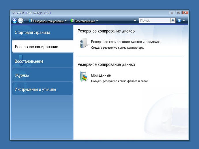Click the Резервное копирование данных heading
Image resolution: width=199 pixels, height=149 pixels.
(x=106, y=64)
